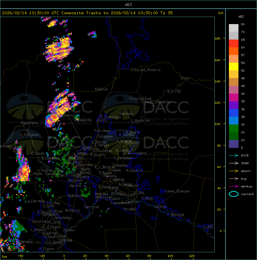Click the 'Ugarteche' map label

(x=76, y=196)
